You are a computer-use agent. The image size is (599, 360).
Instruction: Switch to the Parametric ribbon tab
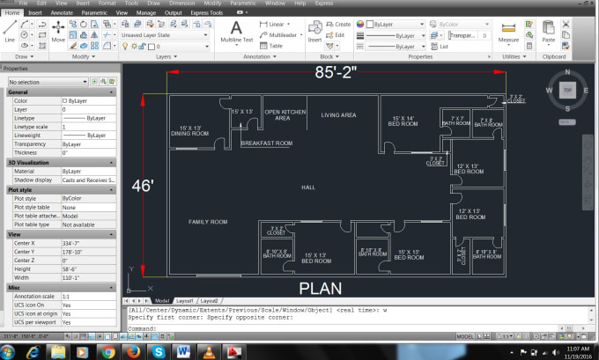(x=94, y=12)
